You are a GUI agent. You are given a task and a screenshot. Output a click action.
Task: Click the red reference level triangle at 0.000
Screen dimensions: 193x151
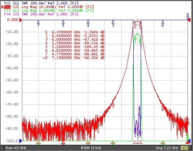pyautogui.click(x=21, y=20)
